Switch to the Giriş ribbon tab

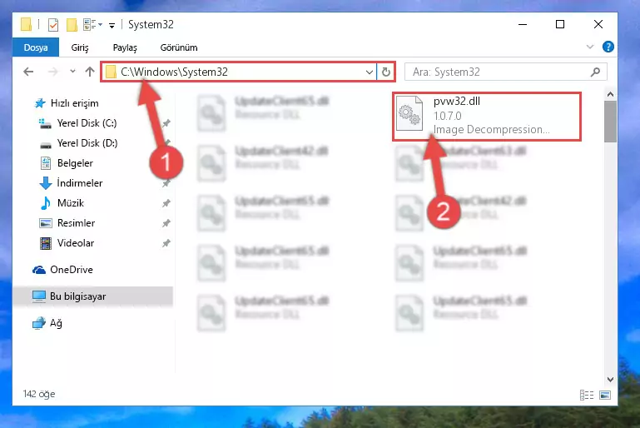tap(80, 47)
